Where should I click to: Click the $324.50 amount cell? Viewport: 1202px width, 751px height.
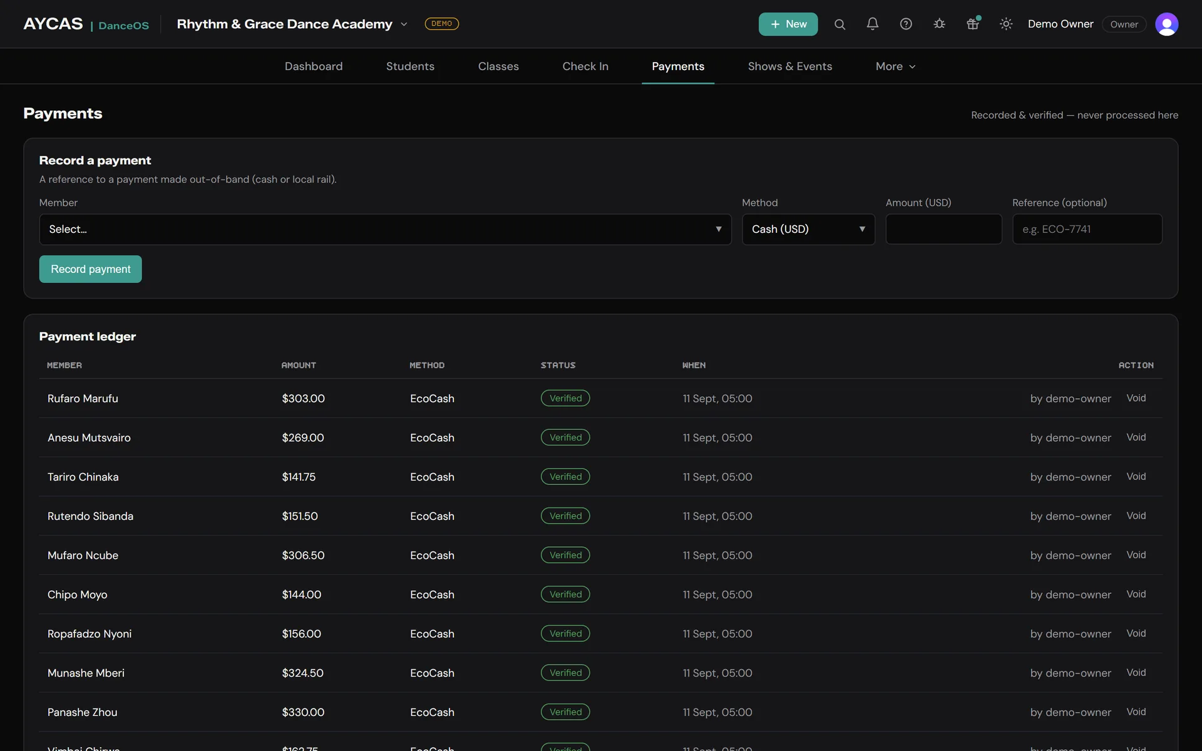click(303, 673)
